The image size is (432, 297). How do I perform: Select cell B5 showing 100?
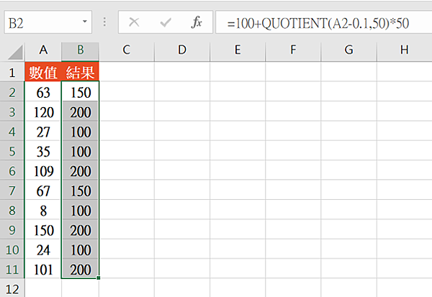(80, 151)
